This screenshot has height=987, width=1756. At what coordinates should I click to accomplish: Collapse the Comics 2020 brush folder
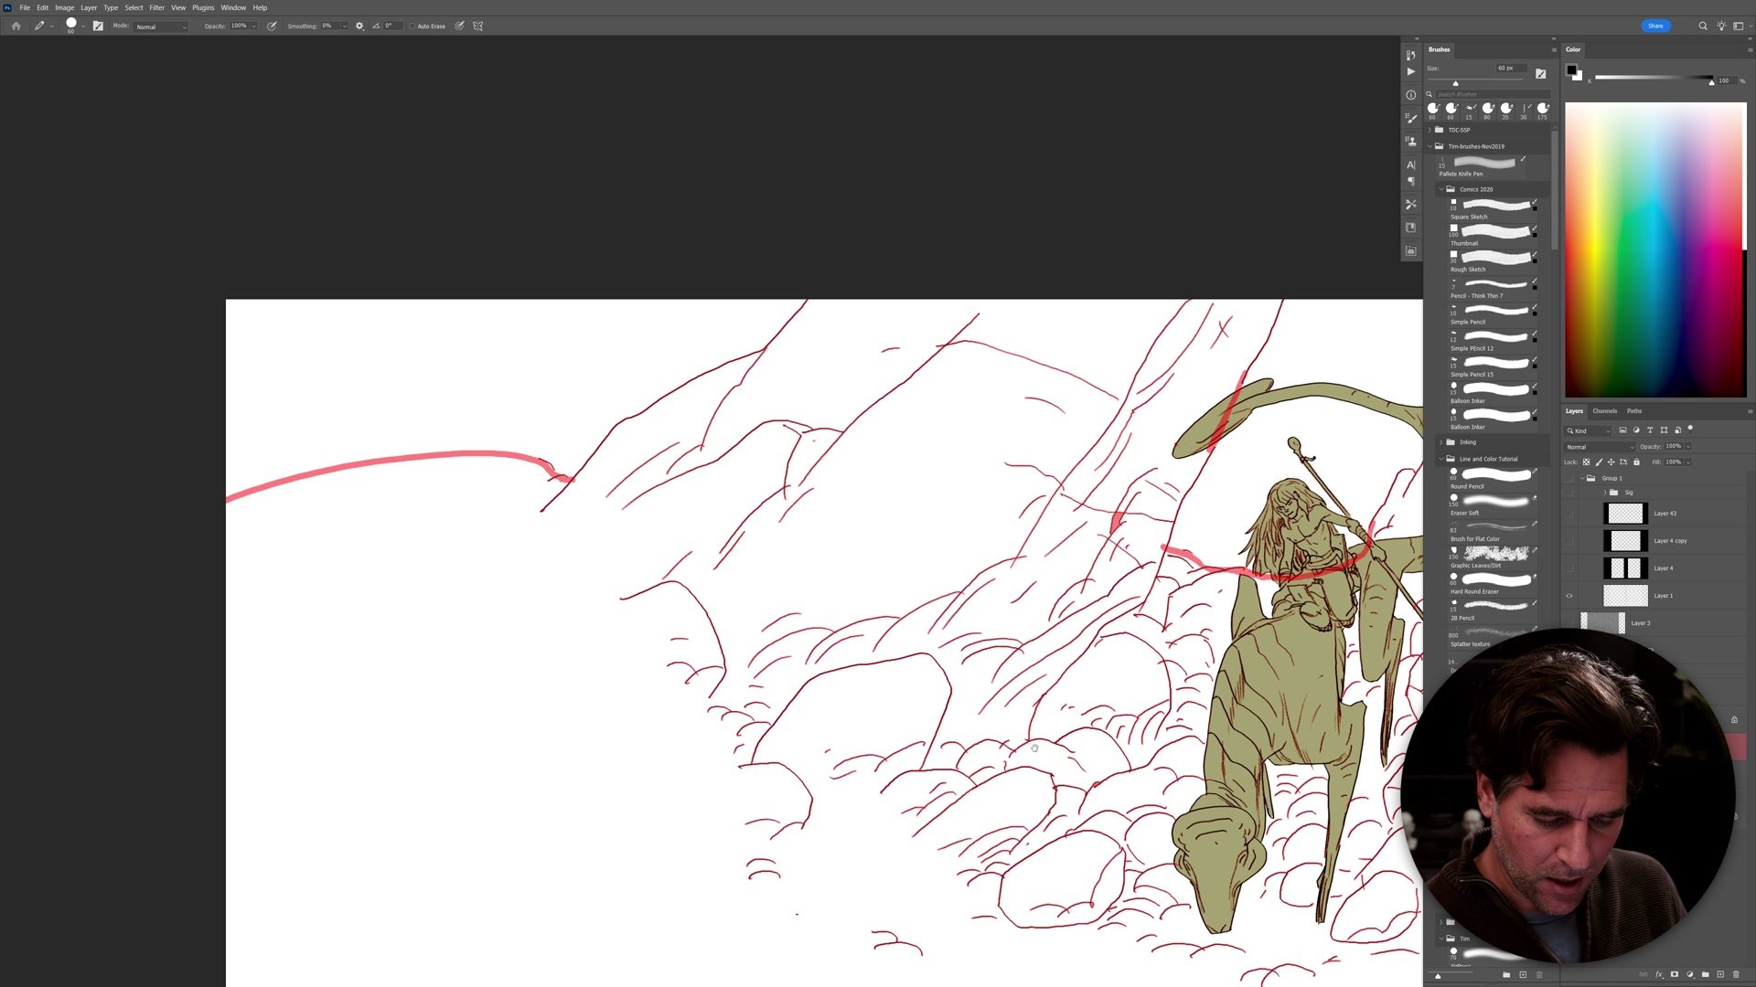pos(1441,189)
